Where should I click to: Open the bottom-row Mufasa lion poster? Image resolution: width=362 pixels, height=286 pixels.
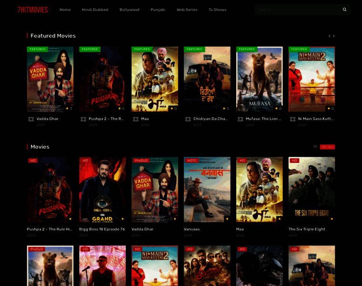(x=50, y=266)
